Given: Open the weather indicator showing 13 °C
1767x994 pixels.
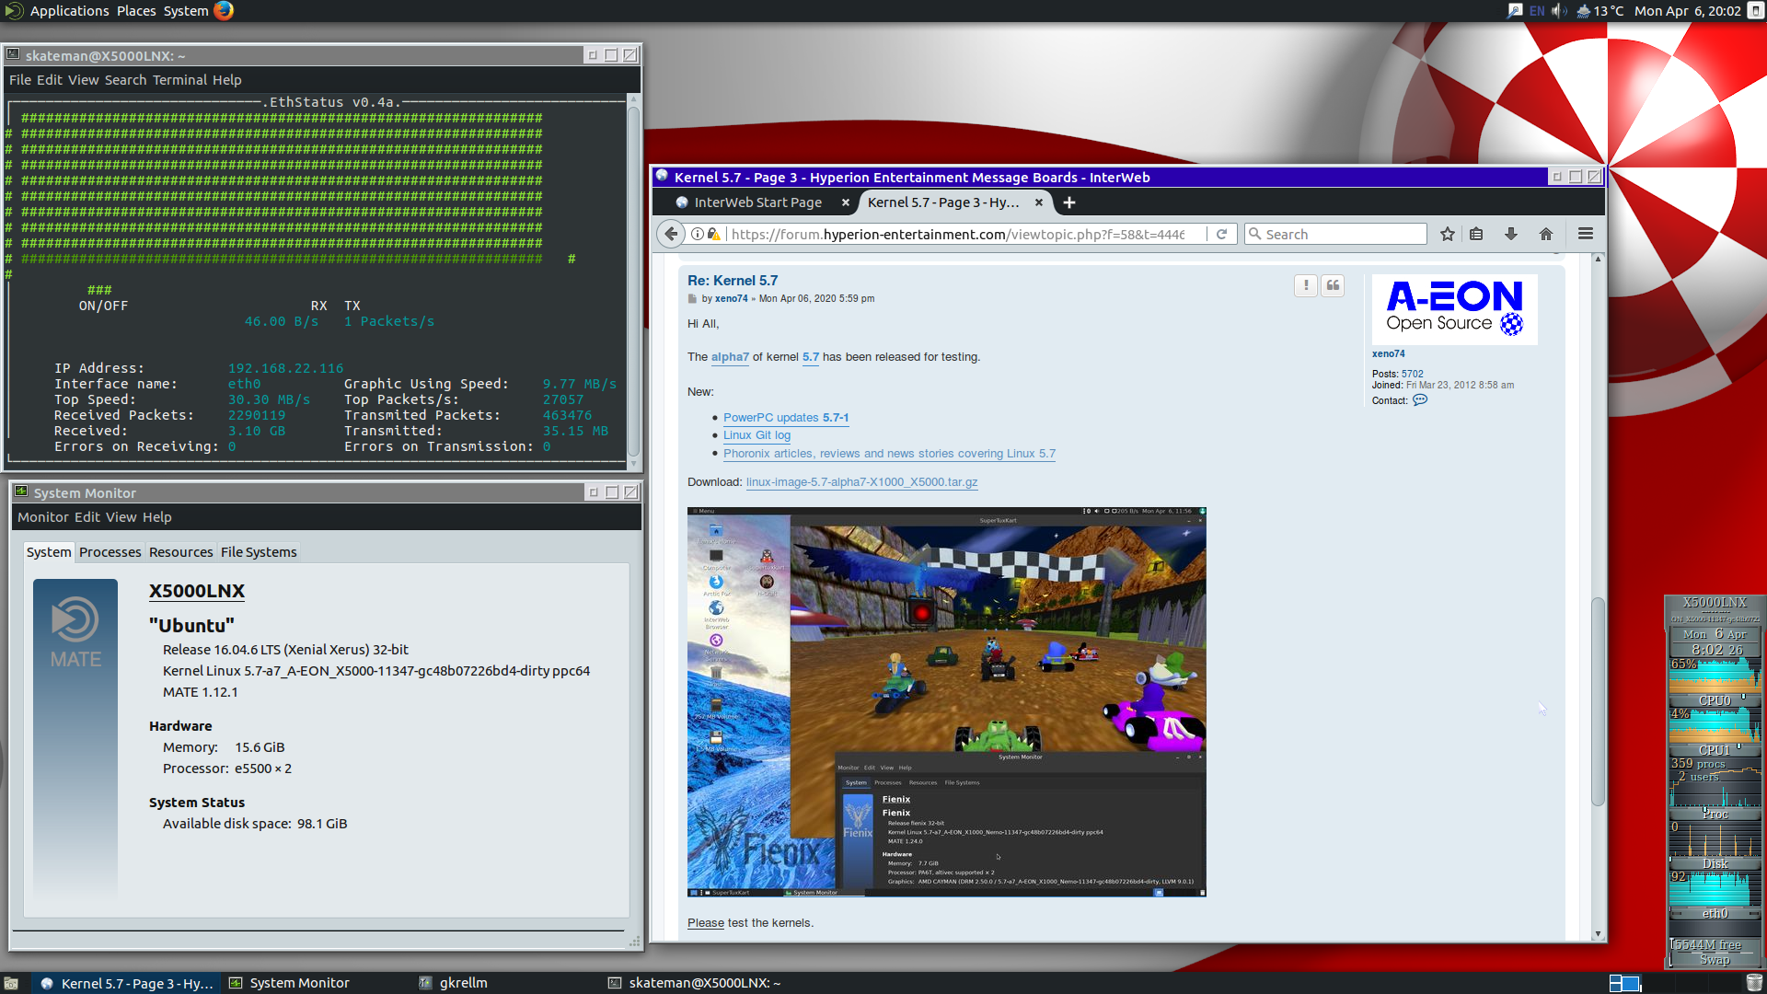Looking at the screenshot, I should point(1600,11).
